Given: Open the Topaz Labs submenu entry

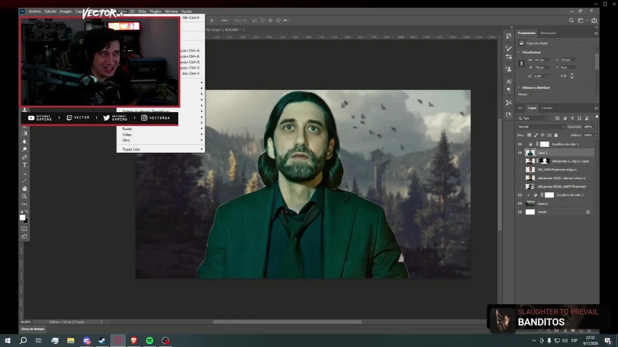Looking at the screenshot, I should [x=161, y=149].
